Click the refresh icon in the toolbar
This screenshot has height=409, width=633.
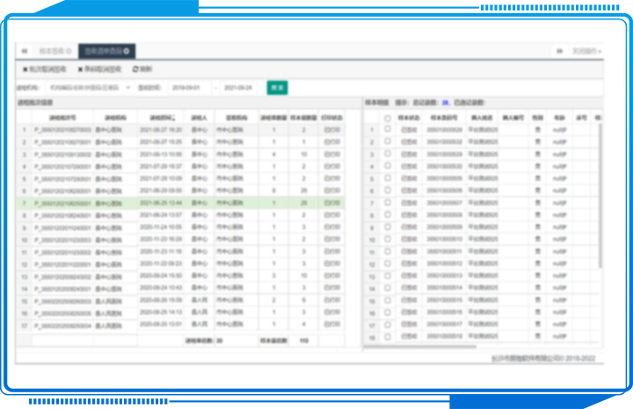point(135,69)
